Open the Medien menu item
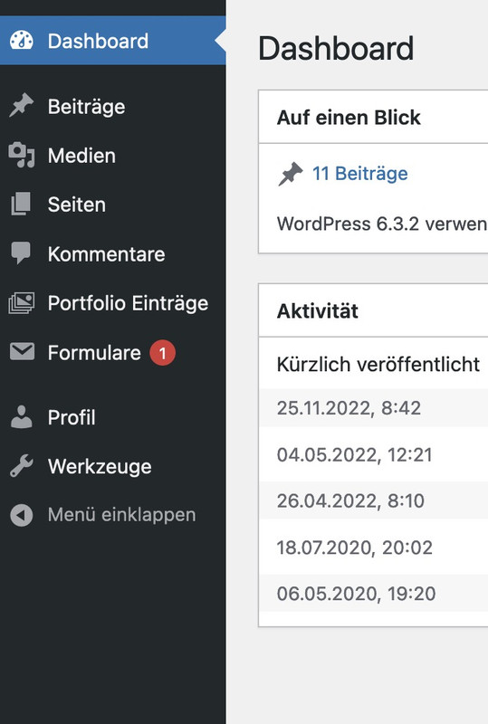488x724 pixels. click(x=113, y=156)
